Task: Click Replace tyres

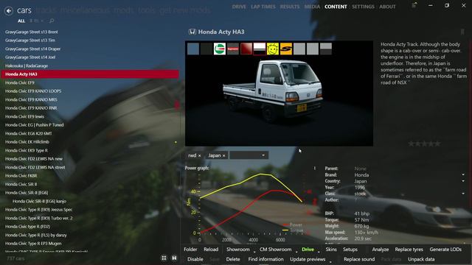Action: [409, 250]
